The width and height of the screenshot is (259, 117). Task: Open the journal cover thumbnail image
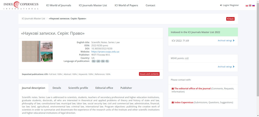[x=37, y=51]
